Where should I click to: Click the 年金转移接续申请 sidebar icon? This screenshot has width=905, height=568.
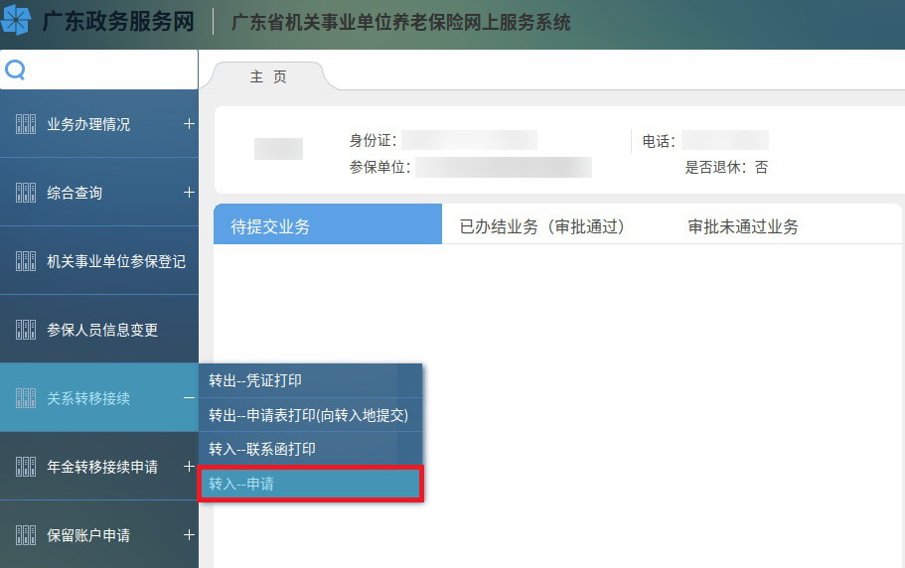(26, 467)
